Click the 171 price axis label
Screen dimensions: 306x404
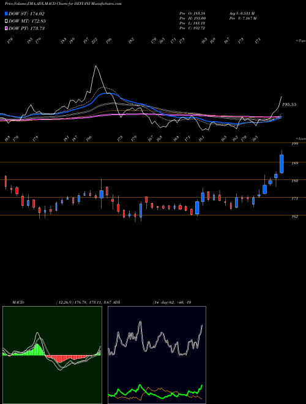pyautogui.click(x=295, y=199)
